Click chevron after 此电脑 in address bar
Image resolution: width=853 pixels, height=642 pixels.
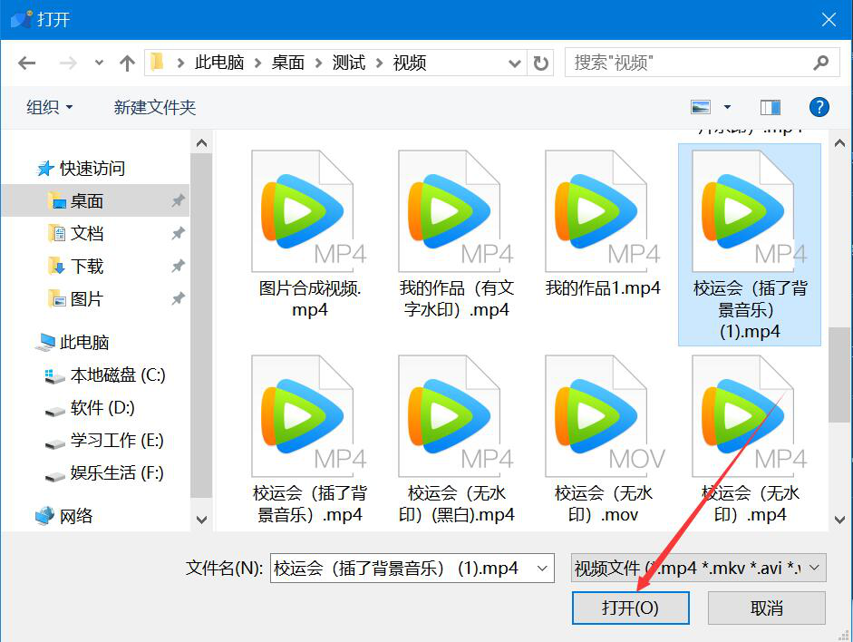point(257,63)
